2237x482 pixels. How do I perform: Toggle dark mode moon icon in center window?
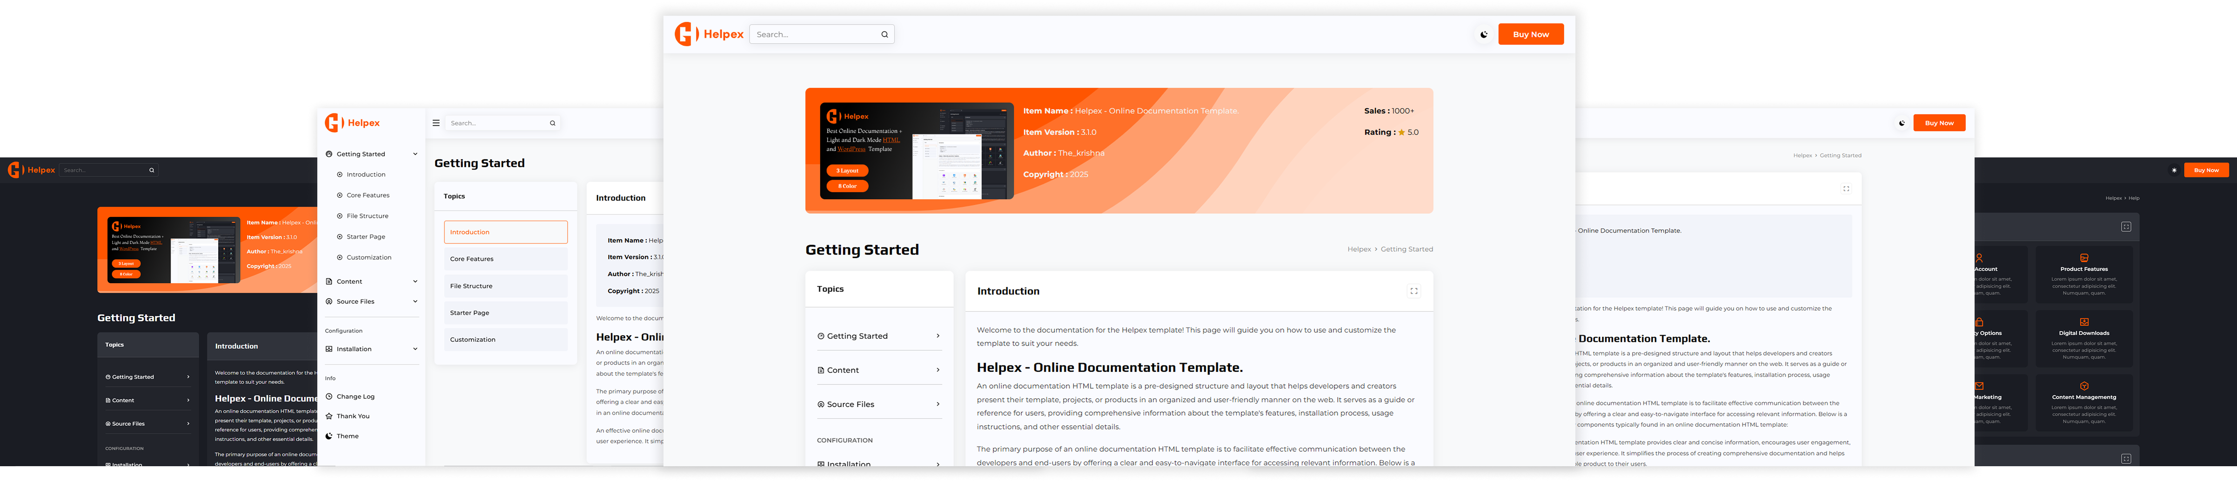(1483, 35)
